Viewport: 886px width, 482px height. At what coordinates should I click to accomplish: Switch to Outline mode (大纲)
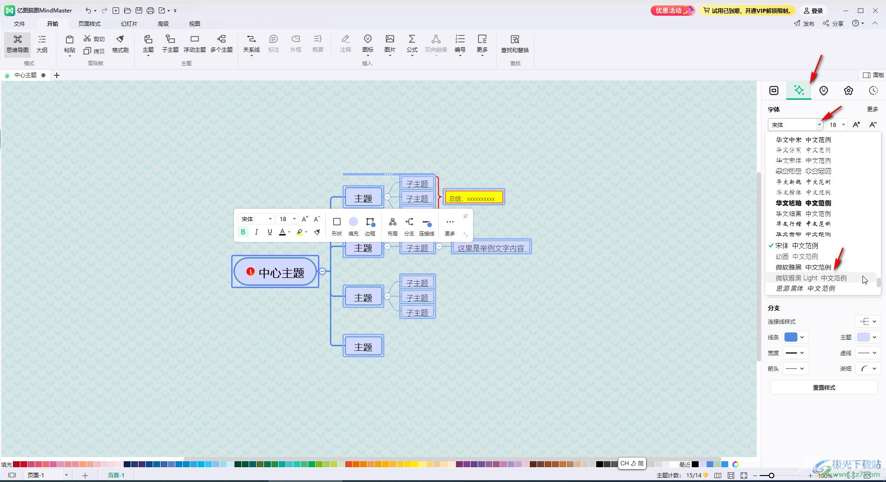(x=42, y=44)
